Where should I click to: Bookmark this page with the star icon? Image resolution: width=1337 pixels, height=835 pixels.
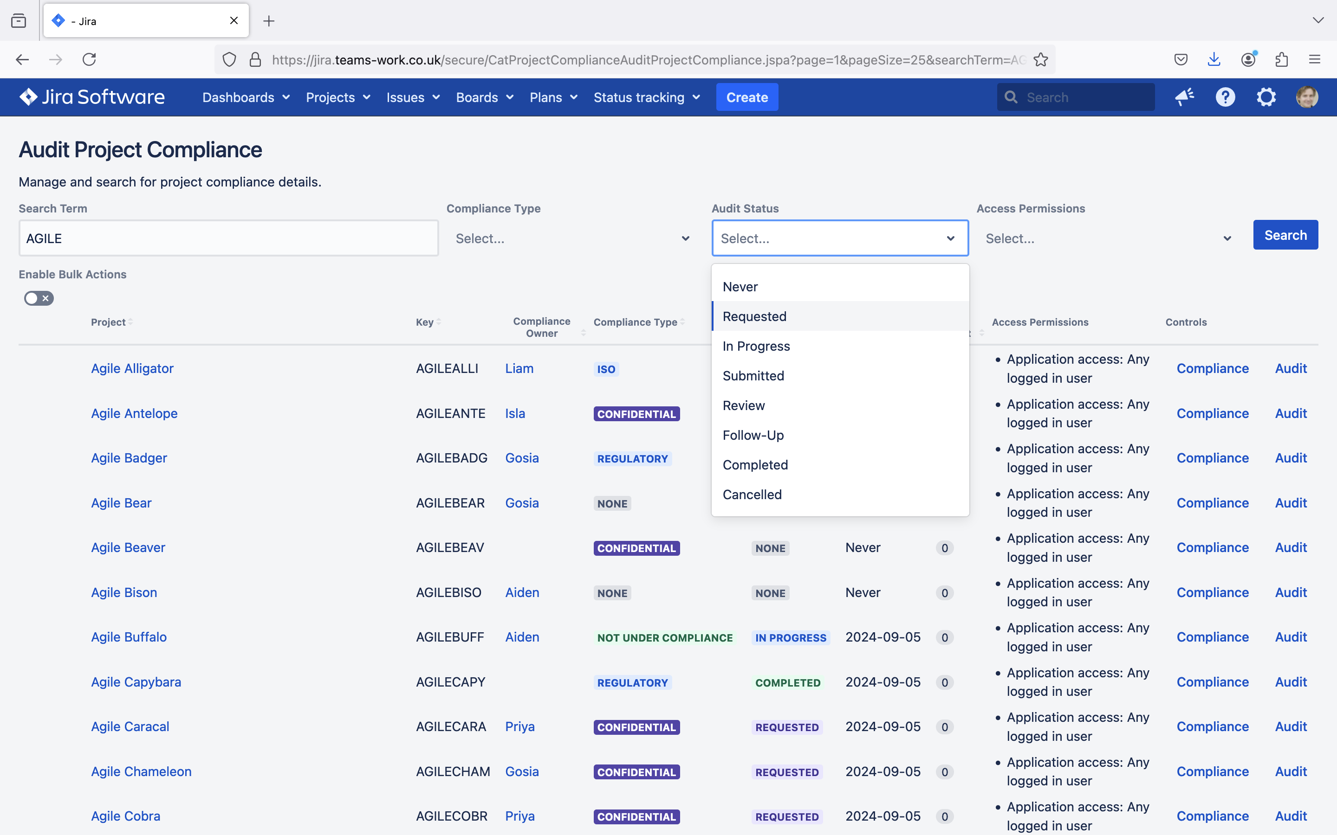point(1040,60)
